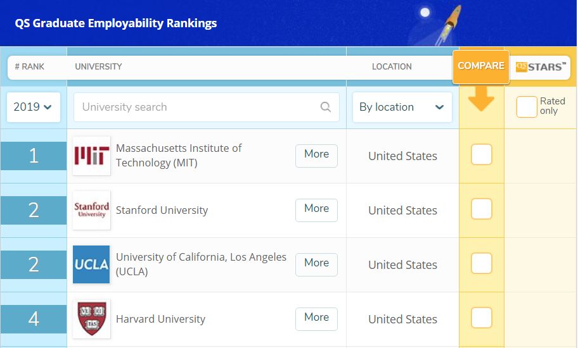This screenshot has width=578, height=348.
Task: Click the orange COMPARE button
Action: [481, 66]
